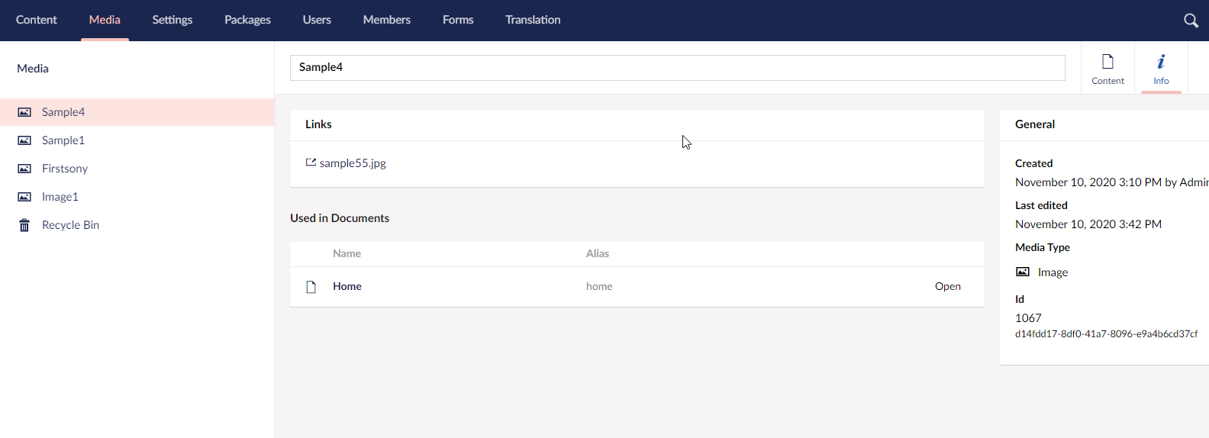Viewport: 1209px width, 438px height.
Task: Click the Used in Documents heading
Action: click(340, 218)
